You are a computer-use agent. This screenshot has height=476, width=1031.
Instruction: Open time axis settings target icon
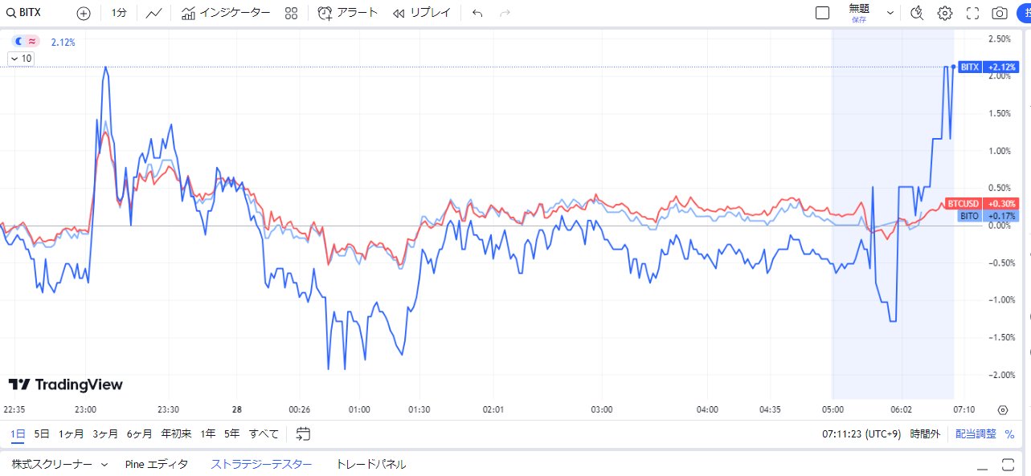(x=1002, y=409)
